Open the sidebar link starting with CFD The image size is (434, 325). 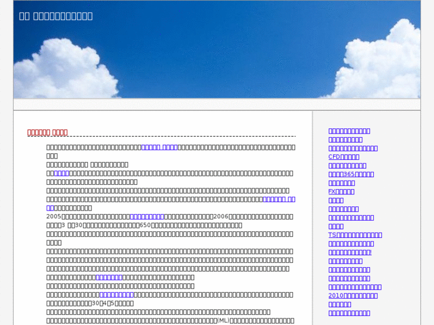coord(344,157)
